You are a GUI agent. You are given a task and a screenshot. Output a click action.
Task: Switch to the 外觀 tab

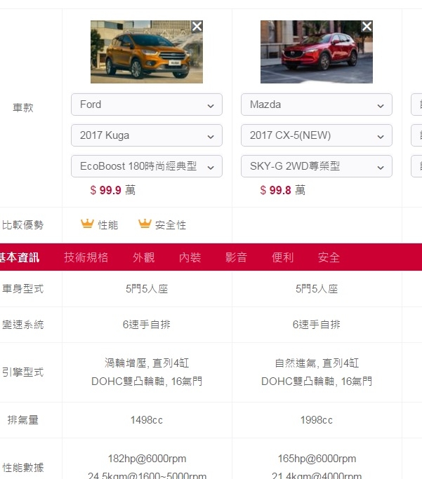(x=144, y=257)
